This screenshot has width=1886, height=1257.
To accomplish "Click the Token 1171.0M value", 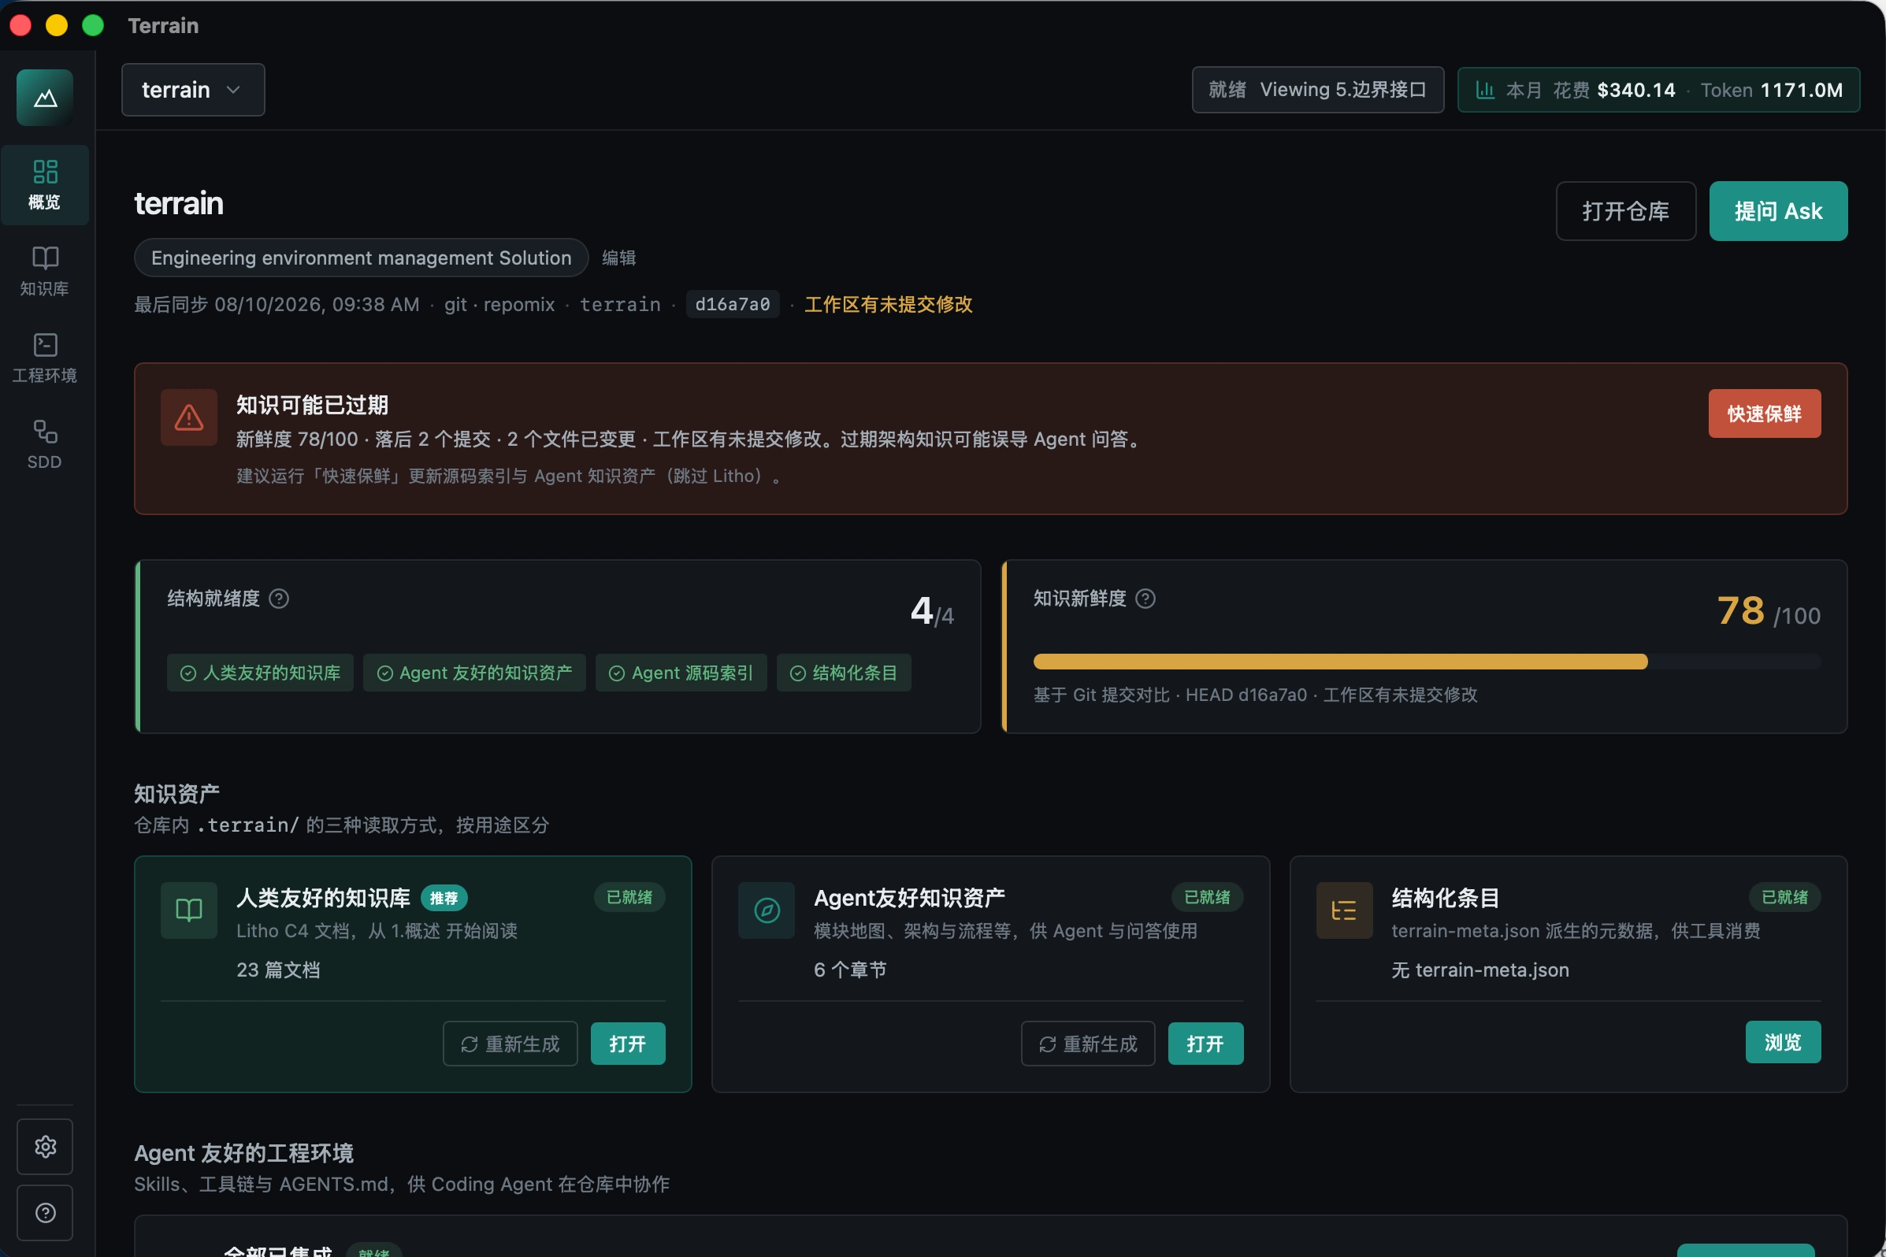I will 1771,90.
